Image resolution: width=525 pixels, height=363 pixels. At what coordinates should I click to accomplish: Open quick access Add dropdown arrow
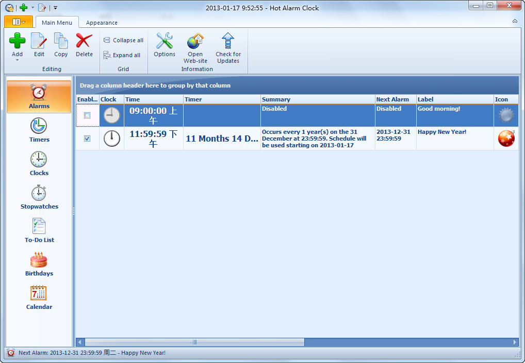(32, 7)
